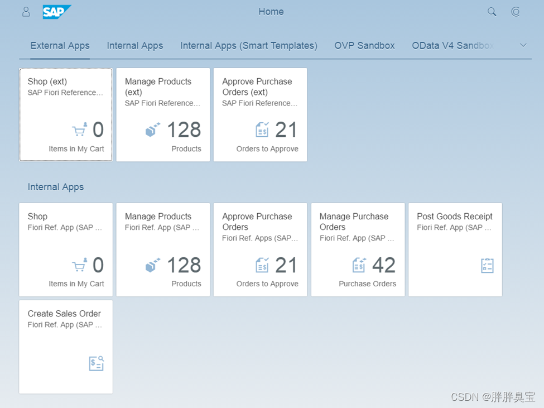Open the Manage Purchase Orders tile
Image resolution: width=544 pixels, height=408 pixels.
pos(358,249)
